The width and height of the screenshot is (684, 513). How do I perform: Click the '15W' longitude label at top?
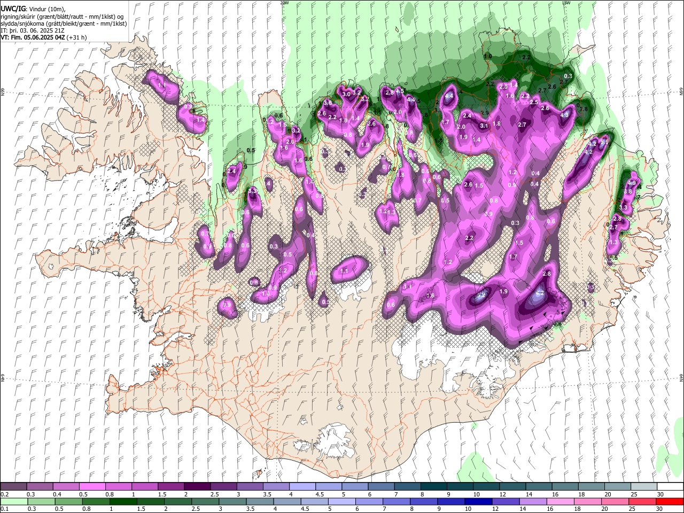566,3
